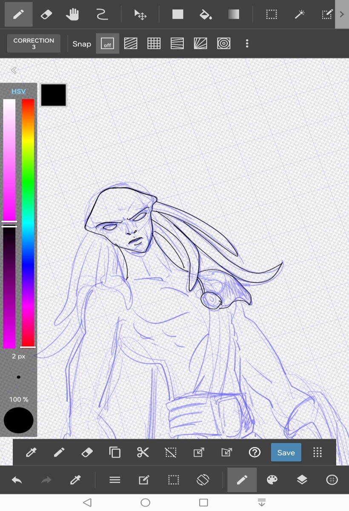
Task: Open the Brush tab in bottom bar
Action: coord(242,480)
